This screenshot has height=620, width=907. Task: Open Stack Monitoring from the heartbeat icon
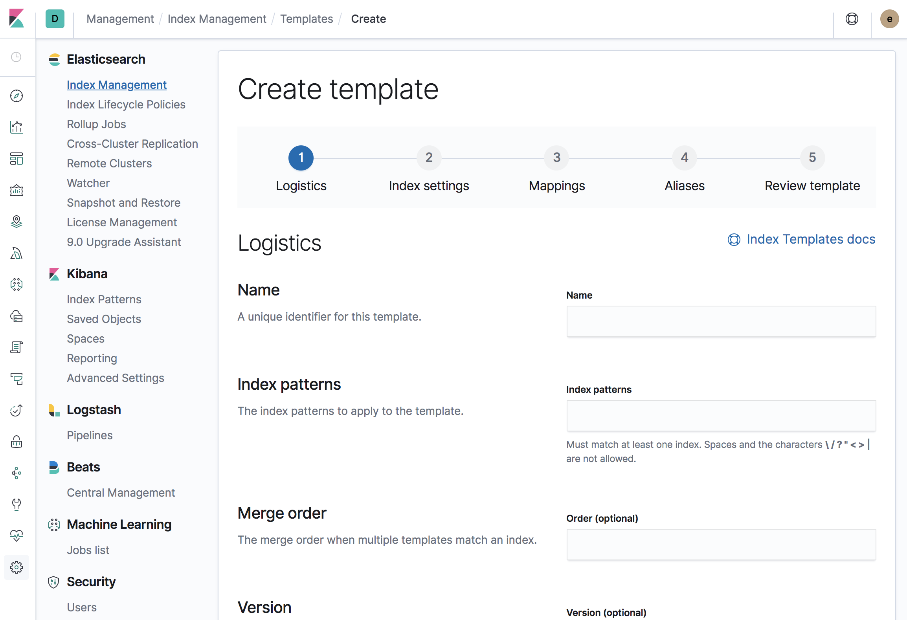pyautogui.click(x=17, y=536)
